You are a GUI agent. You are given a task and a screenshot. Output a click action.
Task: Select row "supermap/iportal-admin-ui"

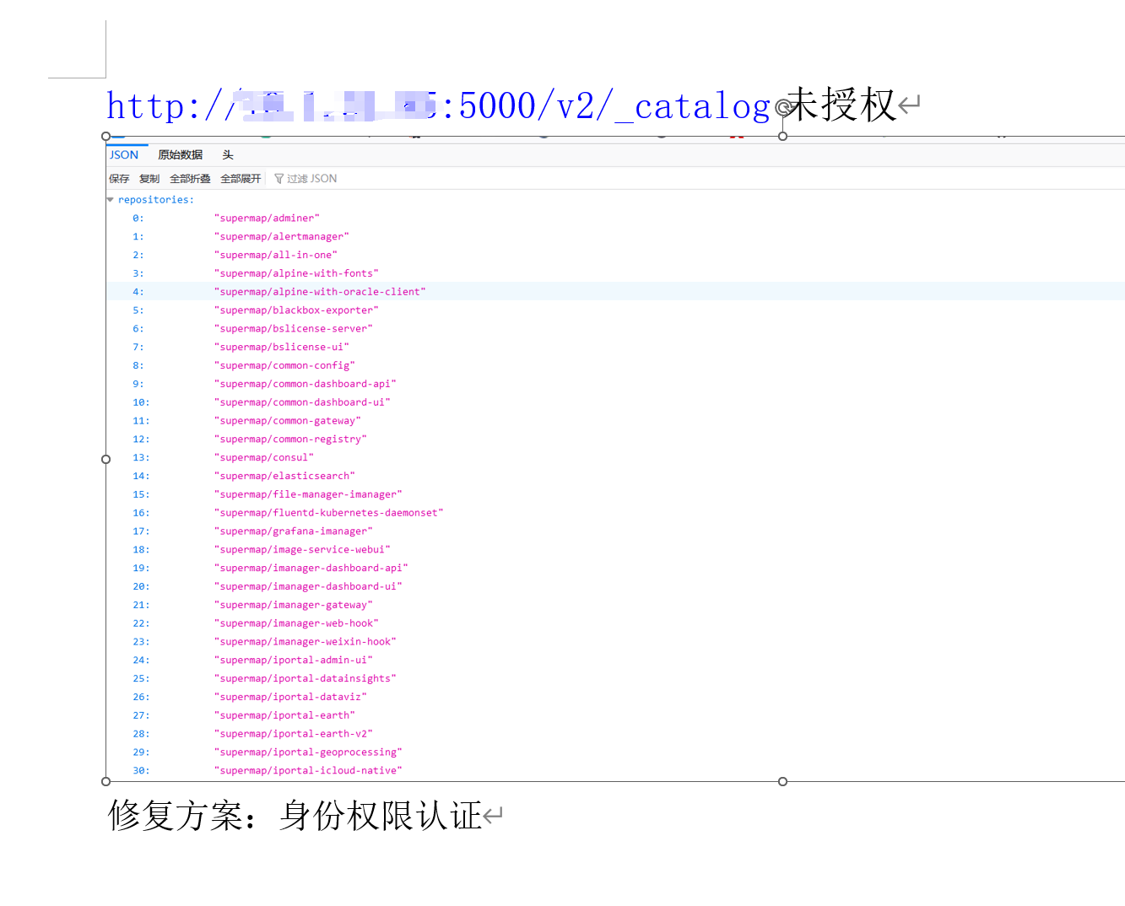click(x=615, y=661)
